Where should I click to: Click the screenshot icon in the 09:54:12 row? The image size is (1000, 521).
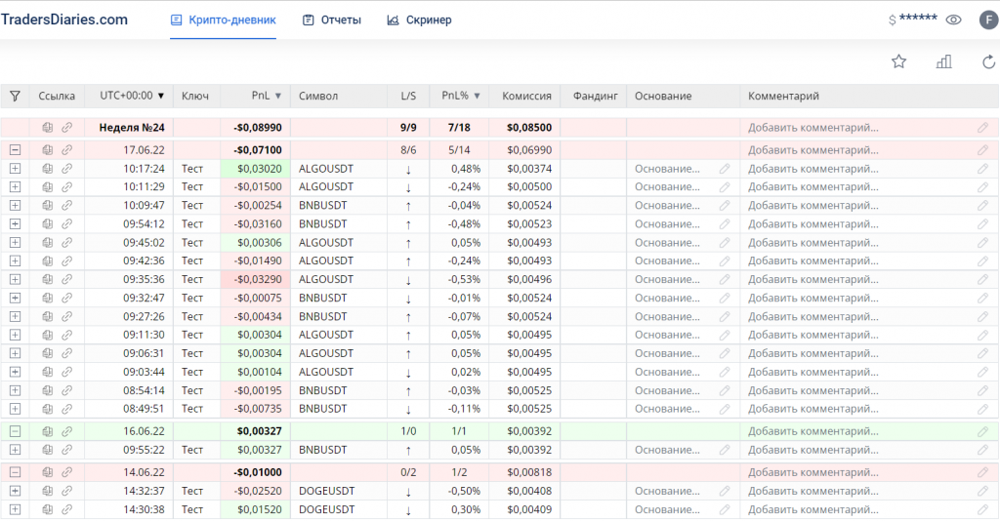47,223
